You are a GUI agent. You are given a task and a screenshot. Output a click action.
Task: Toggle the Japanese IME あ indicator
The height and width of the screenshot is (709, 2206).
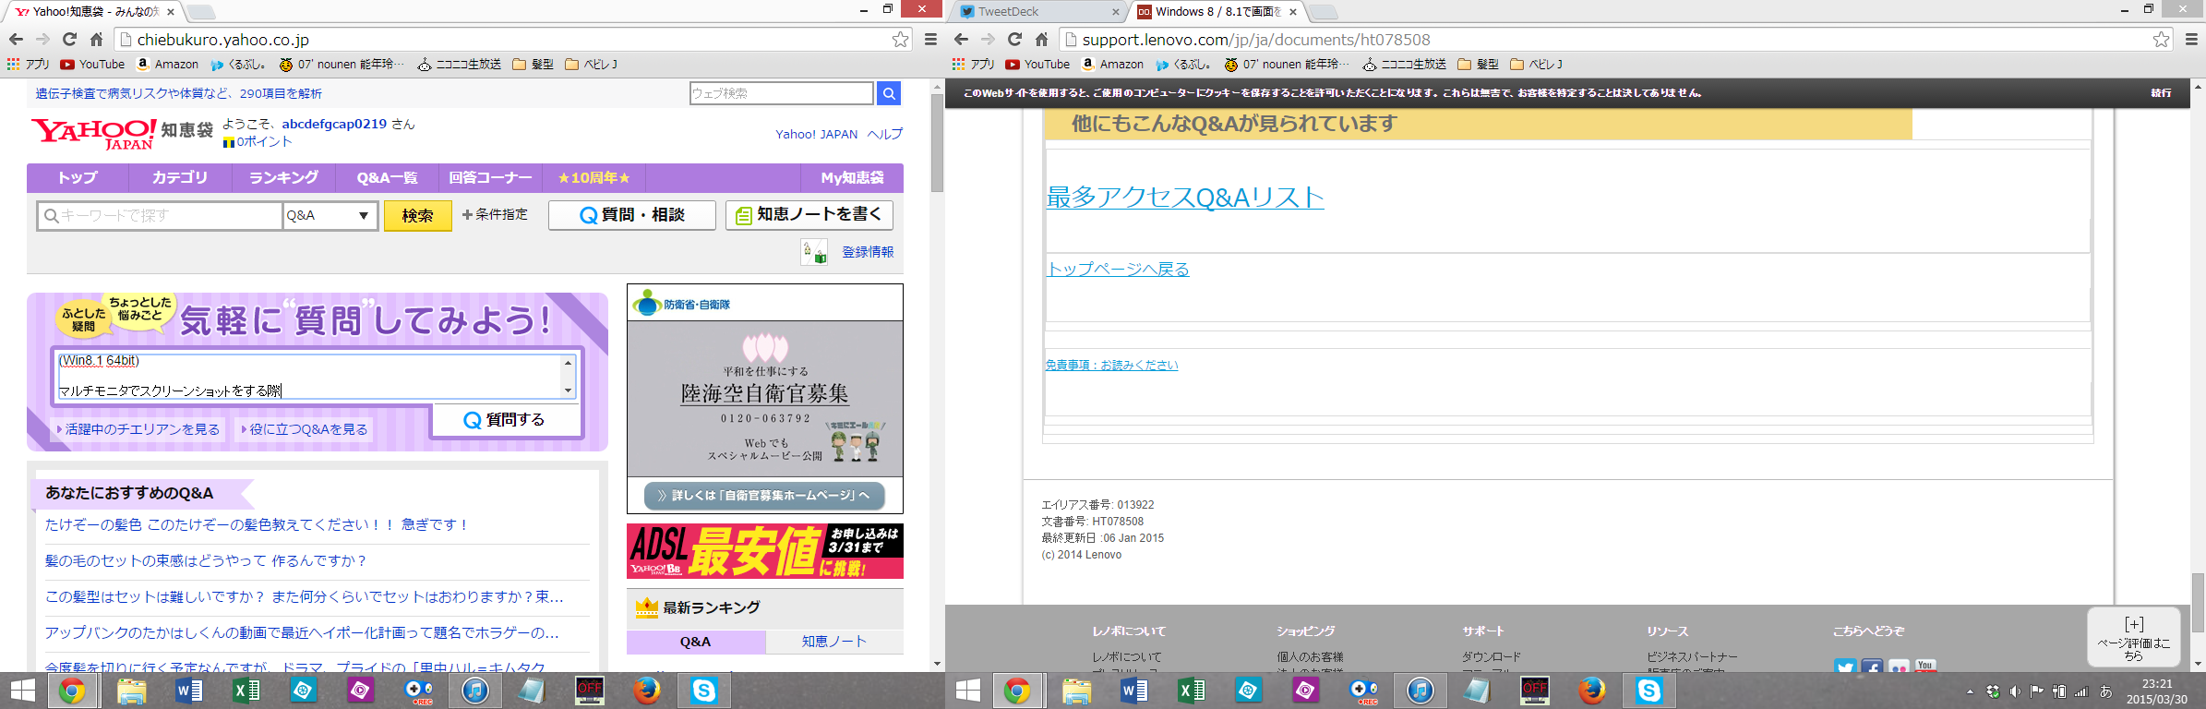pos(2106,691)
